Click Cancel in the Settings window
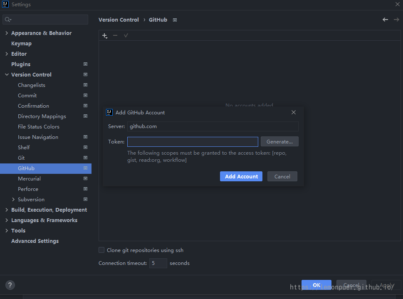403x299 pixels. (x=351, y=285)
